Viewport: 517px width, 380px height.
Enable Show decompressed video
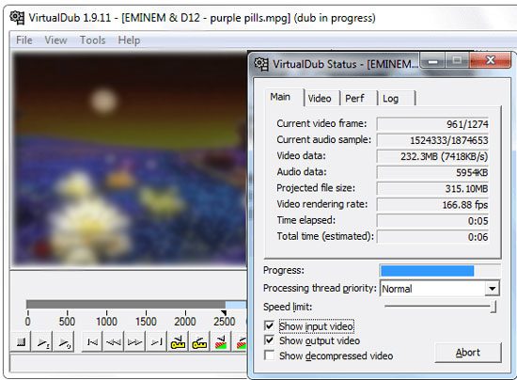(270, 356)
